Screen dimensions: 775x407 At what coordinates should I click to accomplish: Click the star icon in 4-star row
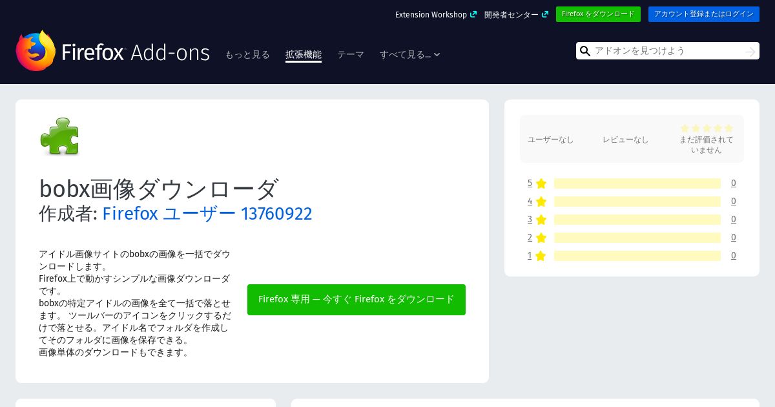coord(541,202)
